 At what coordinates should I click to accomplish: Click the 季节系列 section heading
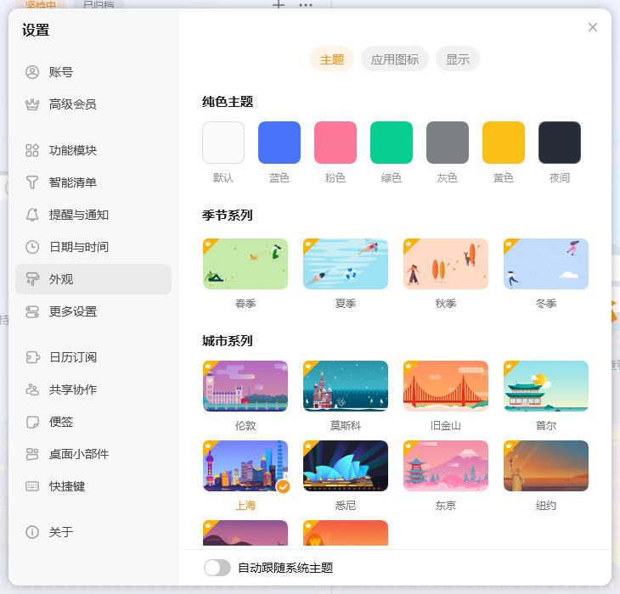pos(228,216)
